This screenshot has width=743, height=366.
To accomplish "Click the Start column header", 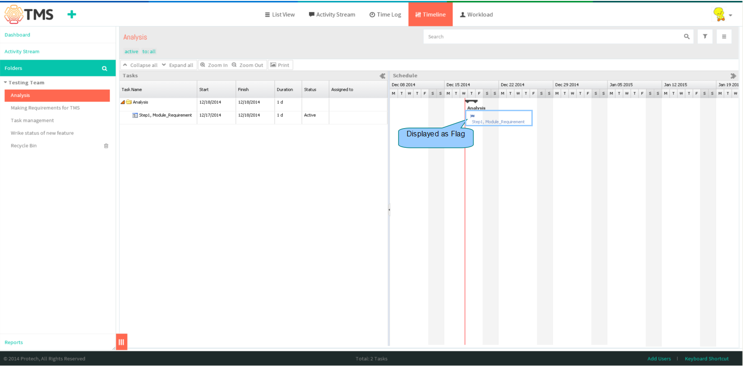I will tap(216, 90).
